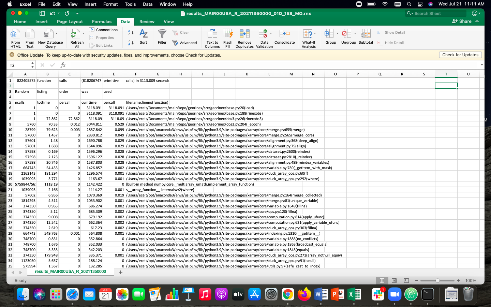Sort column ascending A to Z
Screen dimensions: 491x307
point(131,32)
